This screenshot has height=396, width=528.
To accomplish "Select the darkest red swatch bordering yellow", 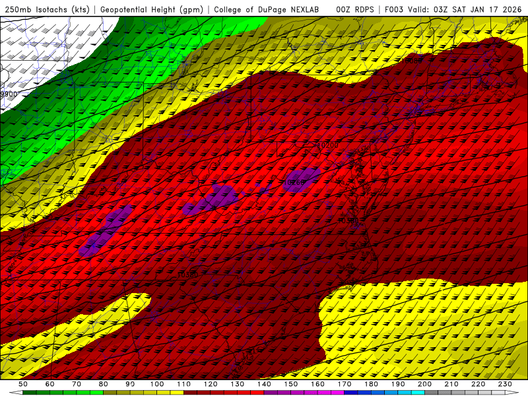I will (x=190, y=393).
